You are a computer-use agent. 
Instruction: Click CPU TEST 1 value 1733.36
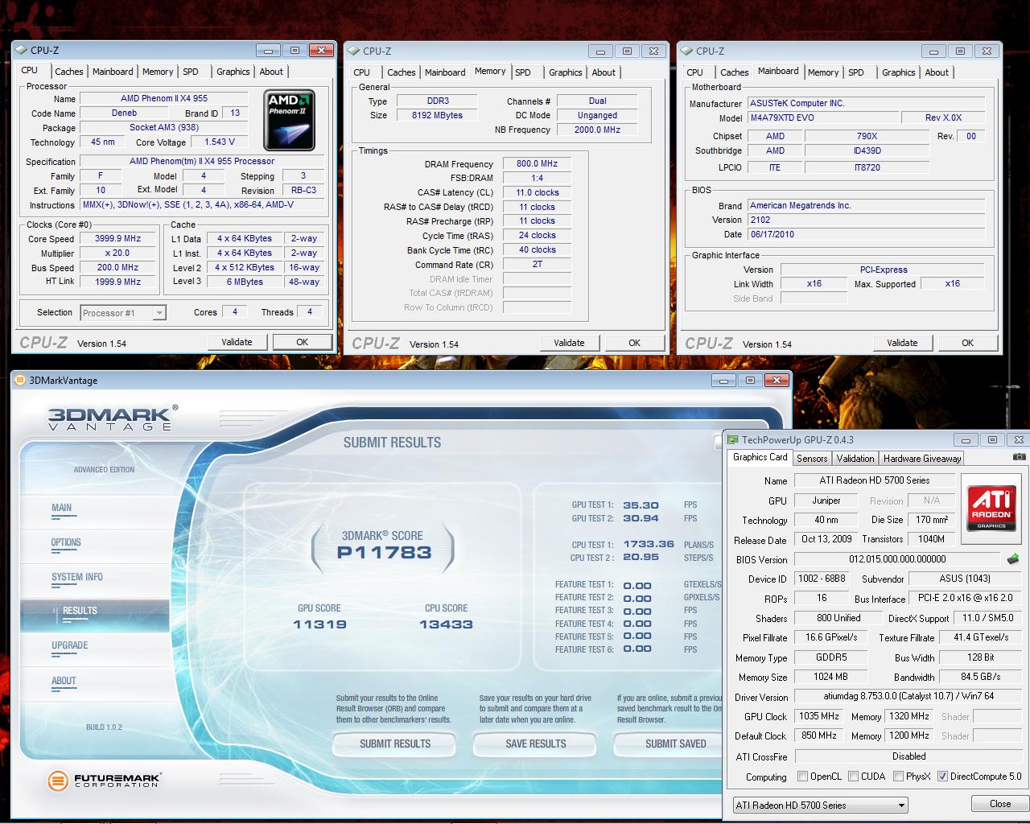[x=649, y=545]
